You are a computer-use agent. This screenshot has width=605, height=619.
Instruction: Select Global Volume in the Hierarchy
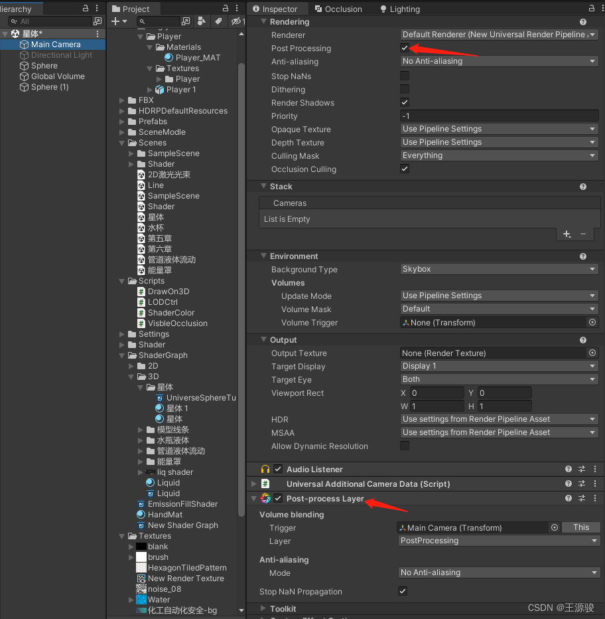pyautogui.click(x=58, y=76)
